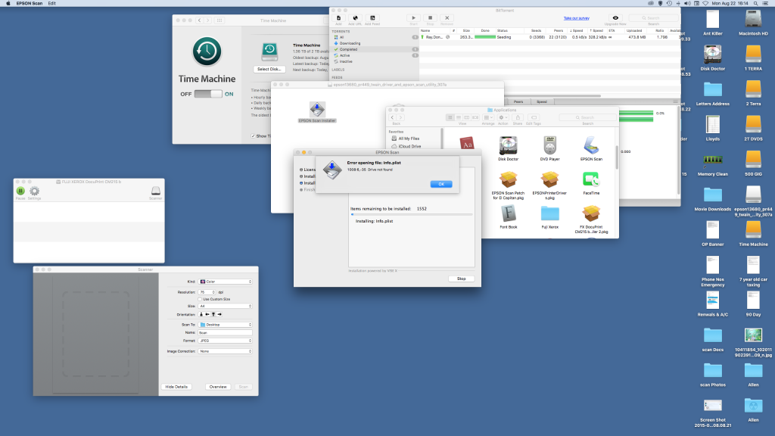Open Format dropdown showing JPEG
Image resolution: width=775 pixels, height=436 pixels.
point(226,341)
